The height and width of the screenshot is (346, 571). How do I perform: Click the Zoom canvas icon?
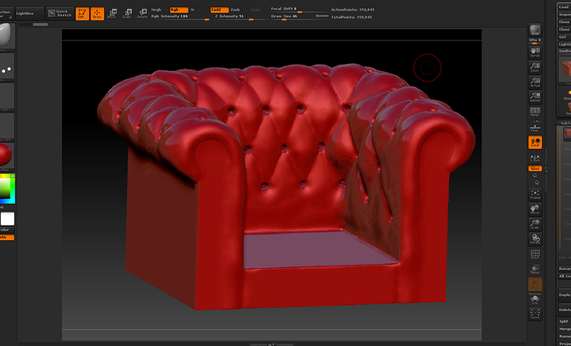(x=535, y=66)
